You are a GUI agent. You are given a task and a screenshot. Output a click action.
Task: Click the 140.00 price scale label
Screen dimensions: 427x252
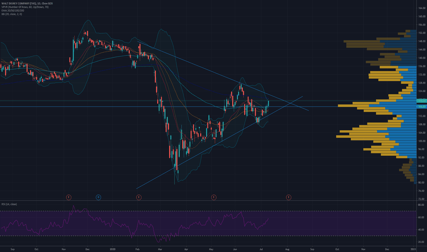point(422,58)
